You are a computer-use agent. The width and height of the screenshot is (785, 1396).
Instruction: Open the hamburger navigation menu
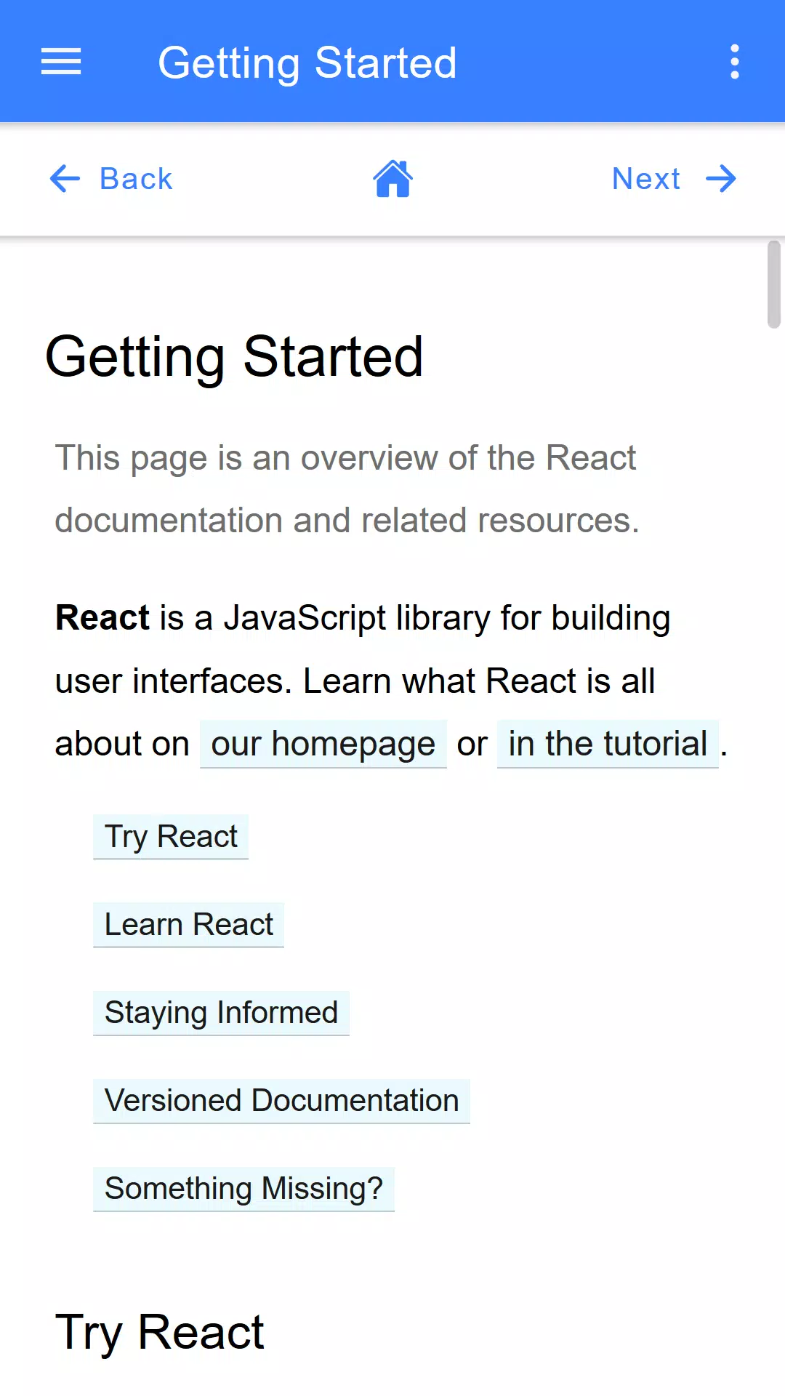(61, 62)
